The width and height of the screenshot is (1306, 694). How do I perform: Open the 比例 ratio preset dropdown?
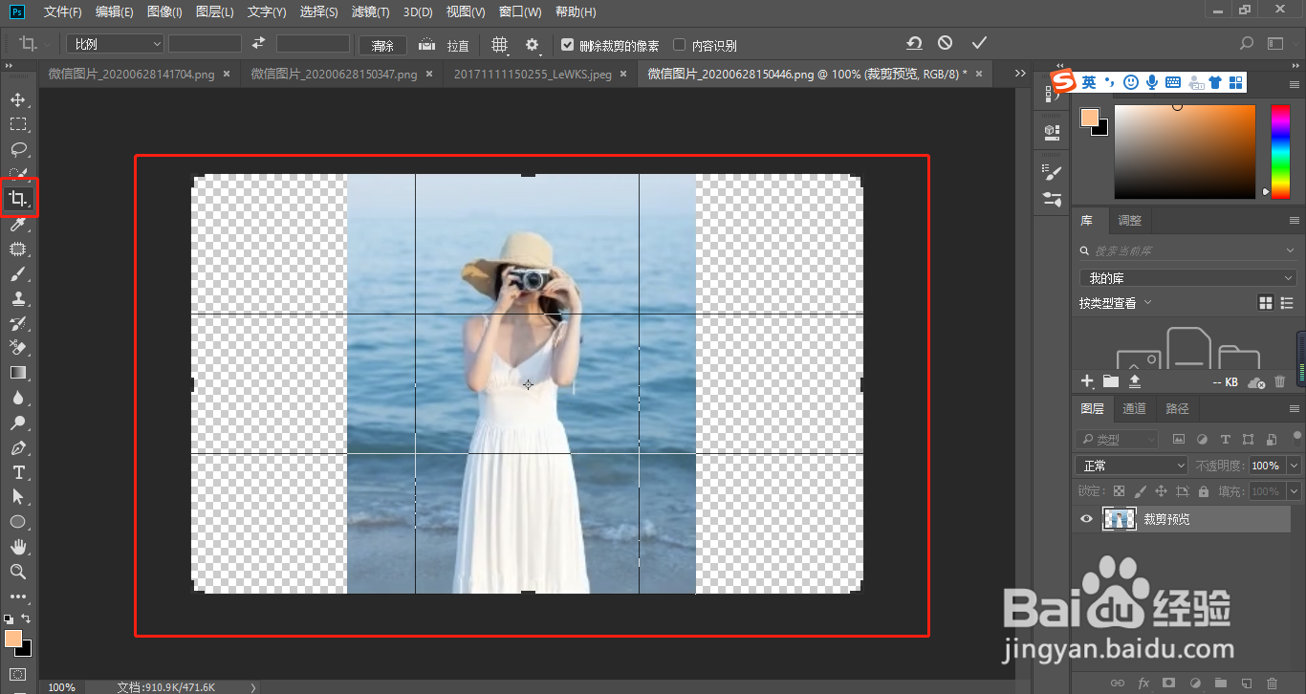[117, 44]
